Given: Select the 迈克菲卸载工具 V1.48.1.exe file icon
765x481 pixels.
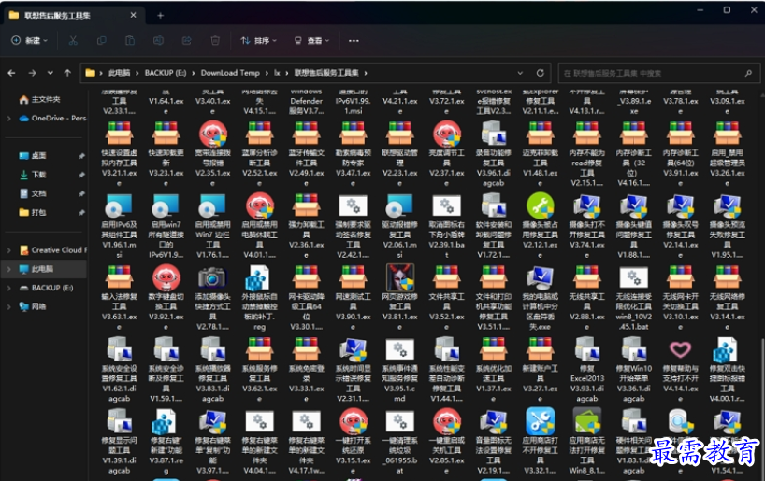Looking at the screenshot, I should click(x=541, y=134).
